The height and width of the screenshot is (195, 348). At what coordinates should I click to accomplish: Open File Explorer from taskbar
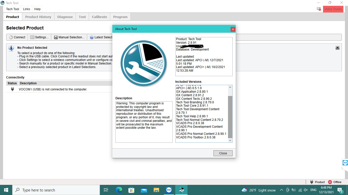point(156,190)
